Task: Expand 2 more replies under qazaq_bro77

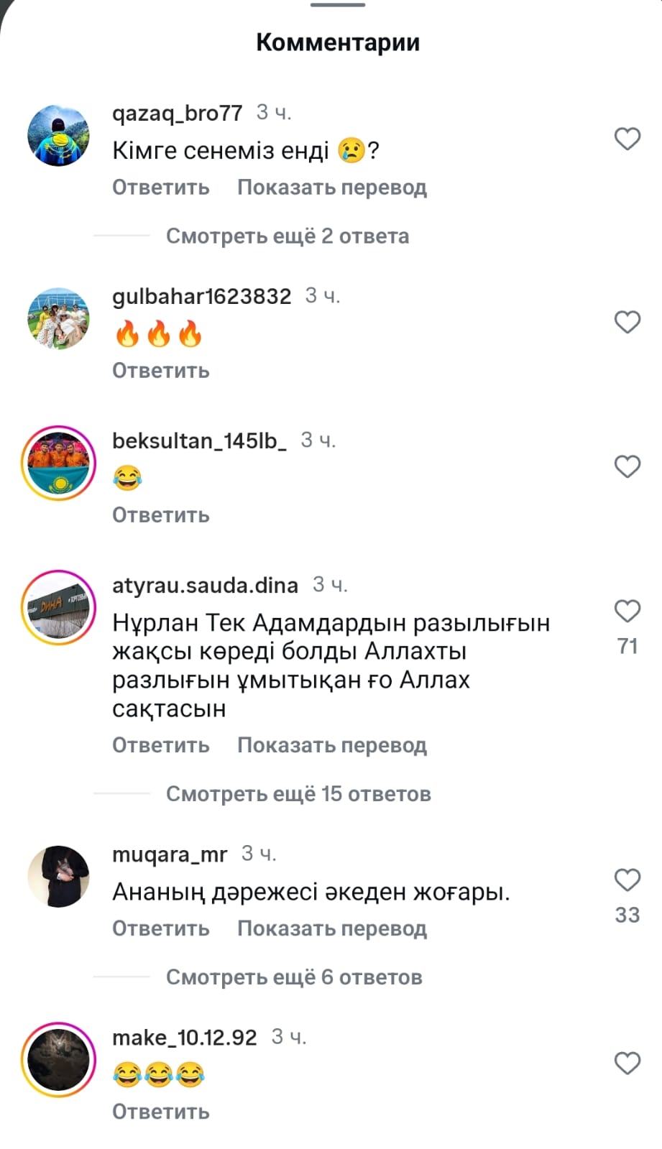Action: (288, 236)
